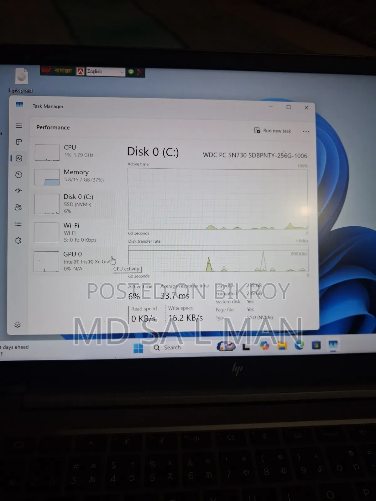Open the Windows Start menu
376x501 pixels.
[138, 348]
